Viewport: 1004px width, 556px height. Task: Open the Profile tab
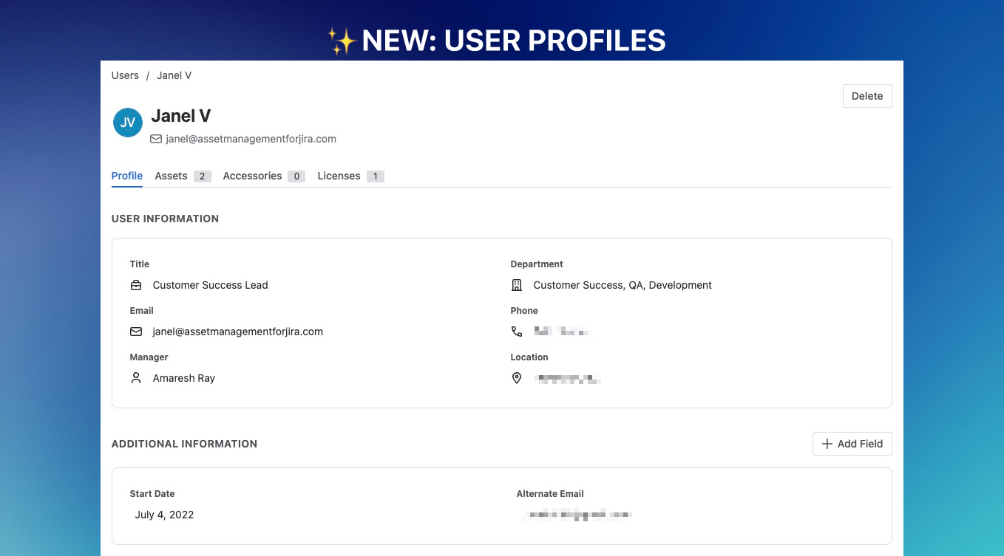tap(127, 176)
